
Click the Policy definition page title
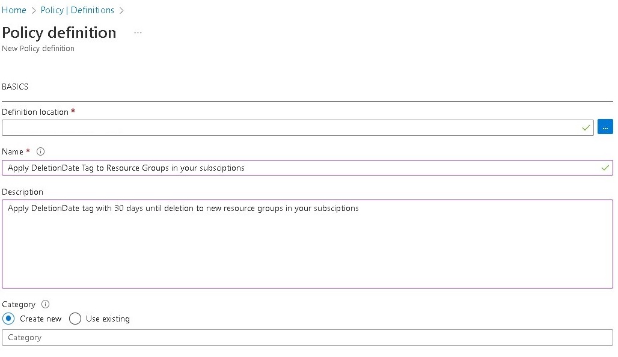pyautogui.click(x=59, y=32)
